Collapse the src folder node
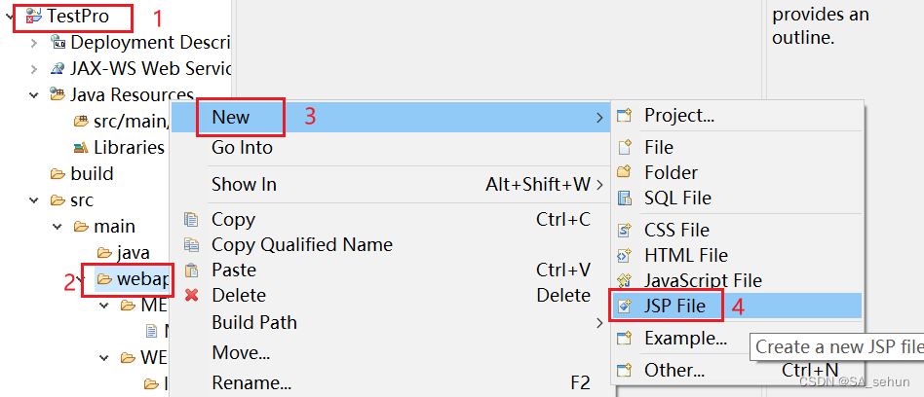This screenshot has height=397, width=924. [34, 200]
